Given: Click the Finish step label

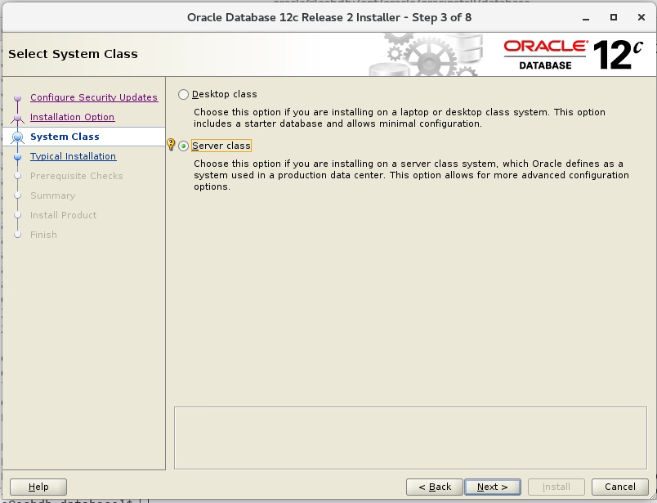Looking at the screenshot, I should coord(43,235).
